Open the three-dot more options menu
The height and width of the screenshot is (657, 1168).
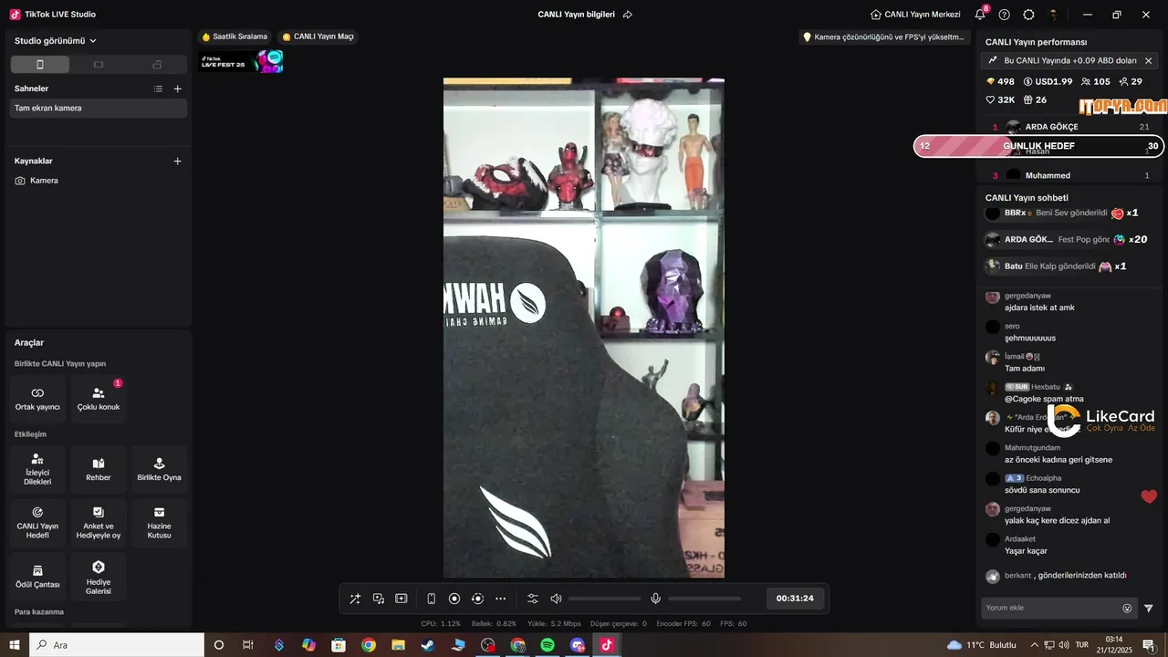point(500,599)
